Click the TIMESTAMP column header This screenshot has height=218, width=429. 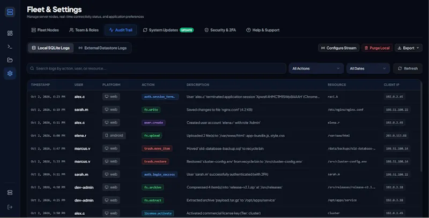pyautogui.click(x=40, y=85)
